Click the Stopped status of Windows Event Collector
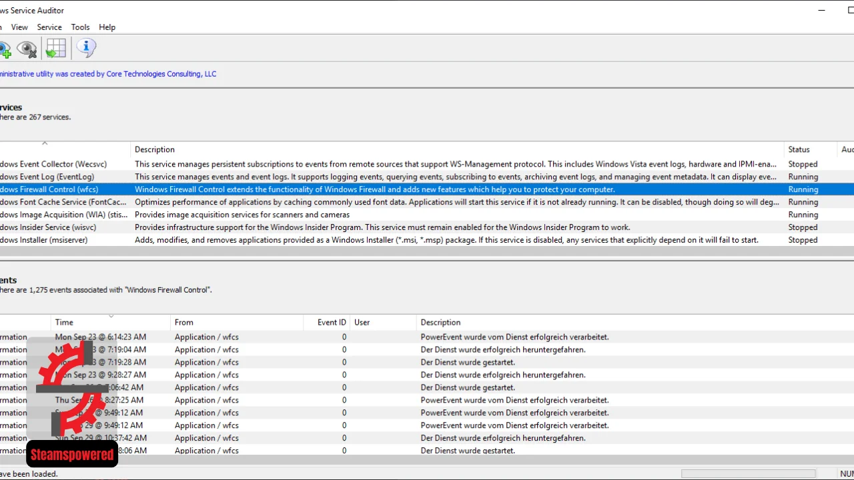The image size is (854, 480). [803, 164]
